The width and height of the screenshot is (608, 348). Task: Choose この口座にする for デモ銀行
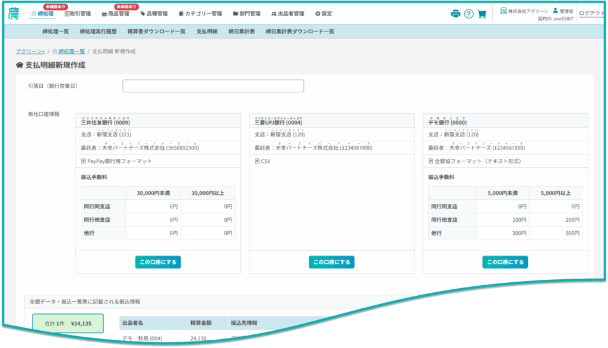pyautogui.click(x=505, y=262)
